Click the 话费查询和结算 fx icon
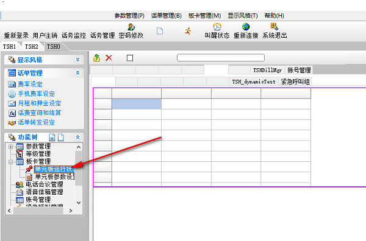Image resolution: width=366 pixels, height=241 pixels. tap(12, 113)
